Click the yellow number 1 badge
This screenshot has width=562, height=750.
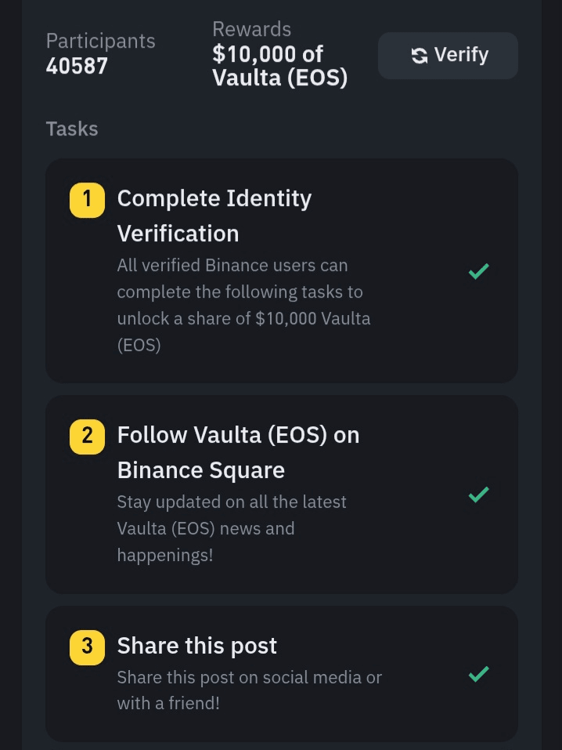click(x=87, y=199)
